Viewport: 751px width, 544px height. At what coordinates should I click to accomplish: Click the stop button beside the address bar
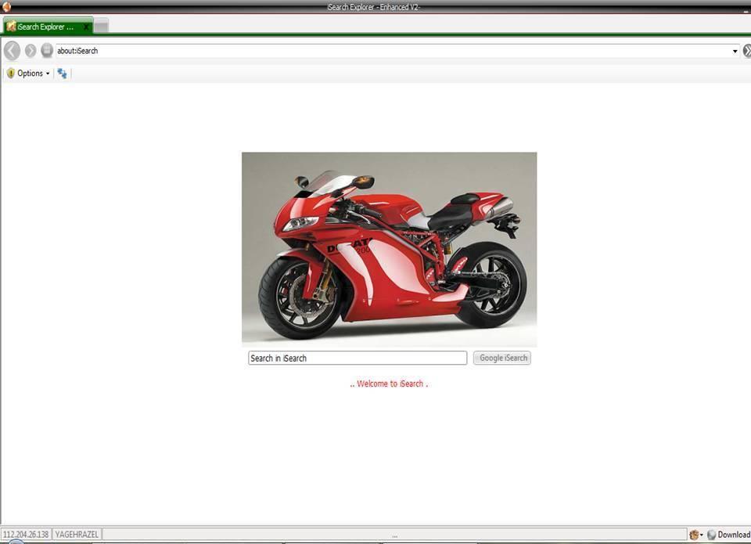click(46, 50)
